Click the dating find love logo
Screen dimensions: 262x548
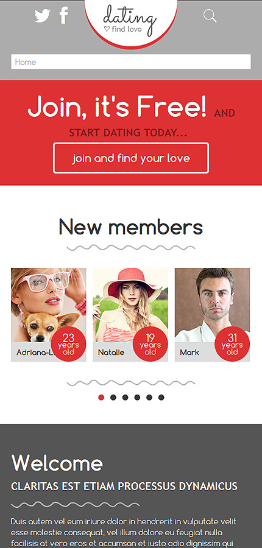(130, 20)
